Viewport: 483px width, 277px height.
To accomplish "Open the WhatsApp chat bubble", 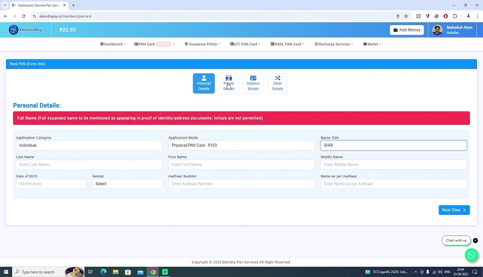I will click(471, 255).
